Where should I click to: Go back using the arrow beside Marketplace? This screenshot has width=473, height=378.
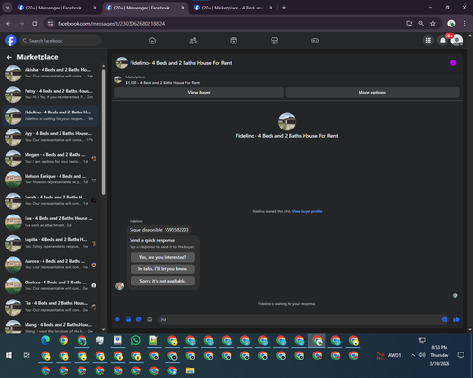(x=9, y=57)
